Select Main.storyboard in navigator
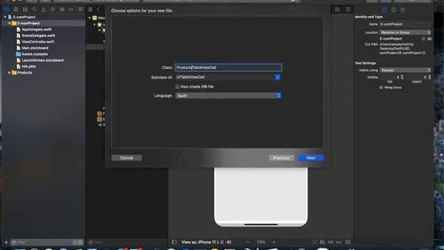 click(x=35, y=48)
